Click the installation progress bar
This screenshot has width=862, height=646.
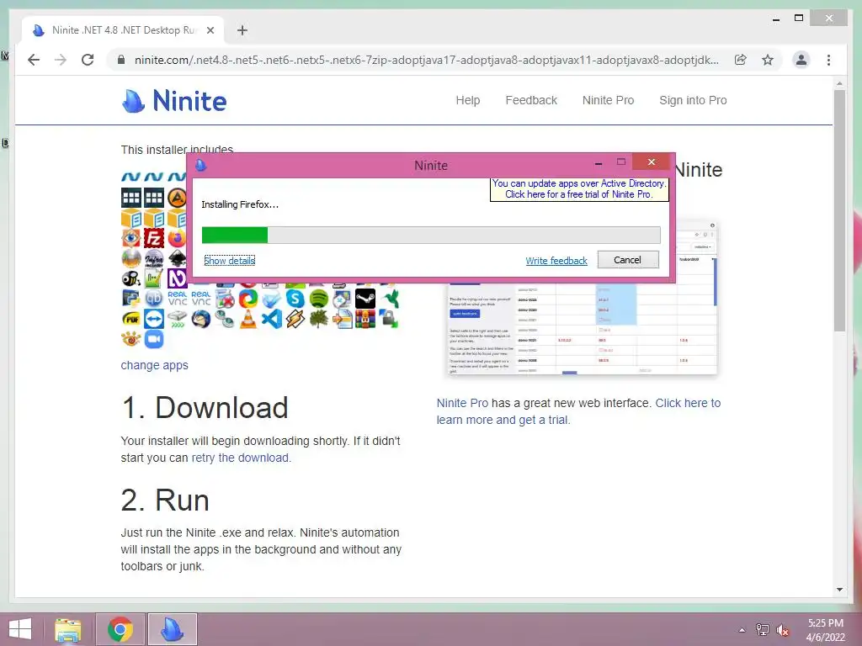(431, 236)
